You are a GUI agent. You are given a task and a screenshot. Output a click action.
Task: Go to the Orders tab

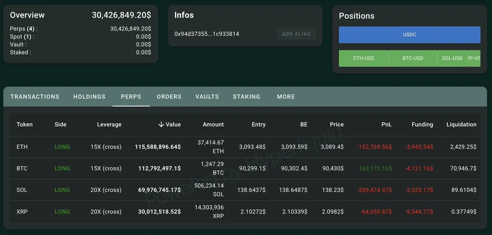coord(169,97)
